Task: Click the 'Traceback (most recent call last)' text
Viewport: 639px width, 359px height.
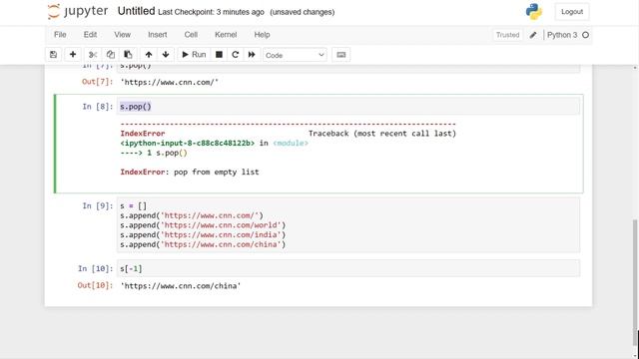Action: coord(382,134)
